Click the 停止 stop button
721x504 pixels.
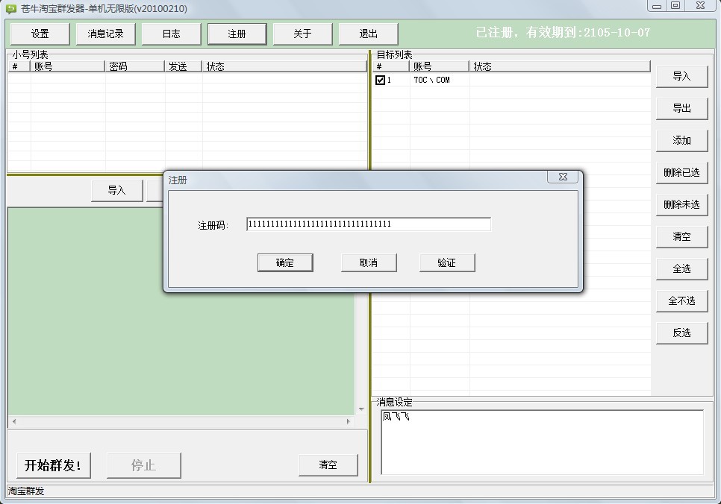[x=144, y=465]
